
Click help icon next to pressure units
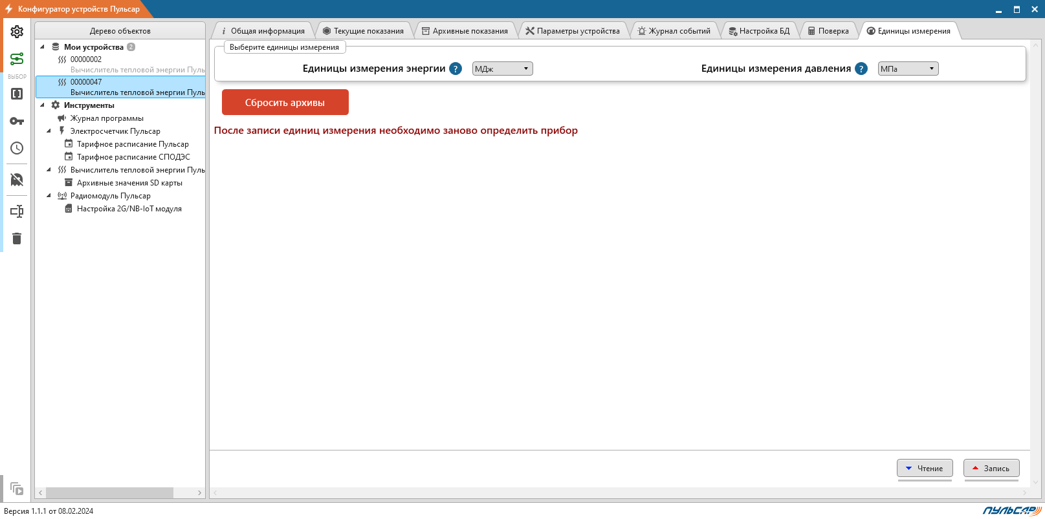[861, 69]
